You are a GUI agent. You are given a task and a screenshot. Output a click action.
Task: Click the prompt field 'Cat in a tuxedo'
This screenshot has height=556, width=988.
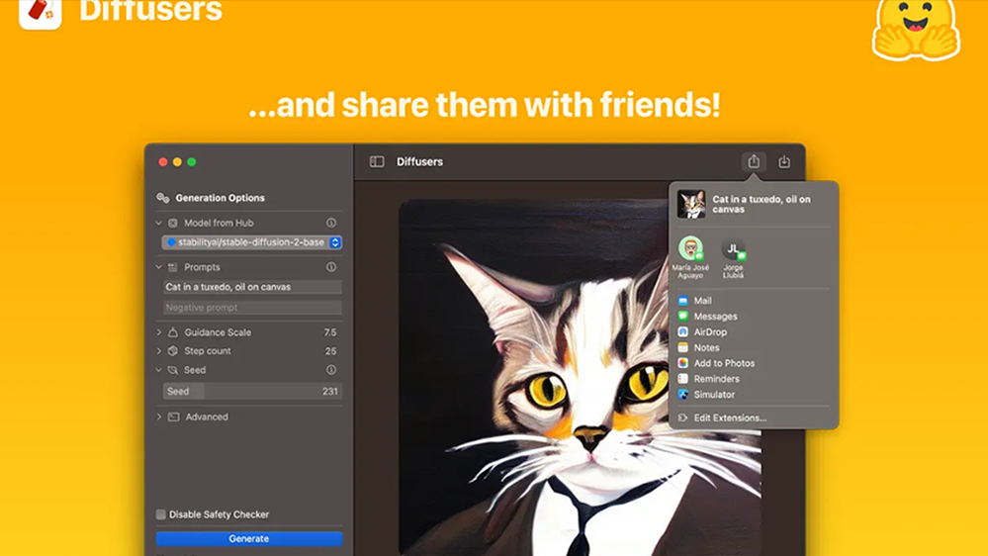(252, 287)
